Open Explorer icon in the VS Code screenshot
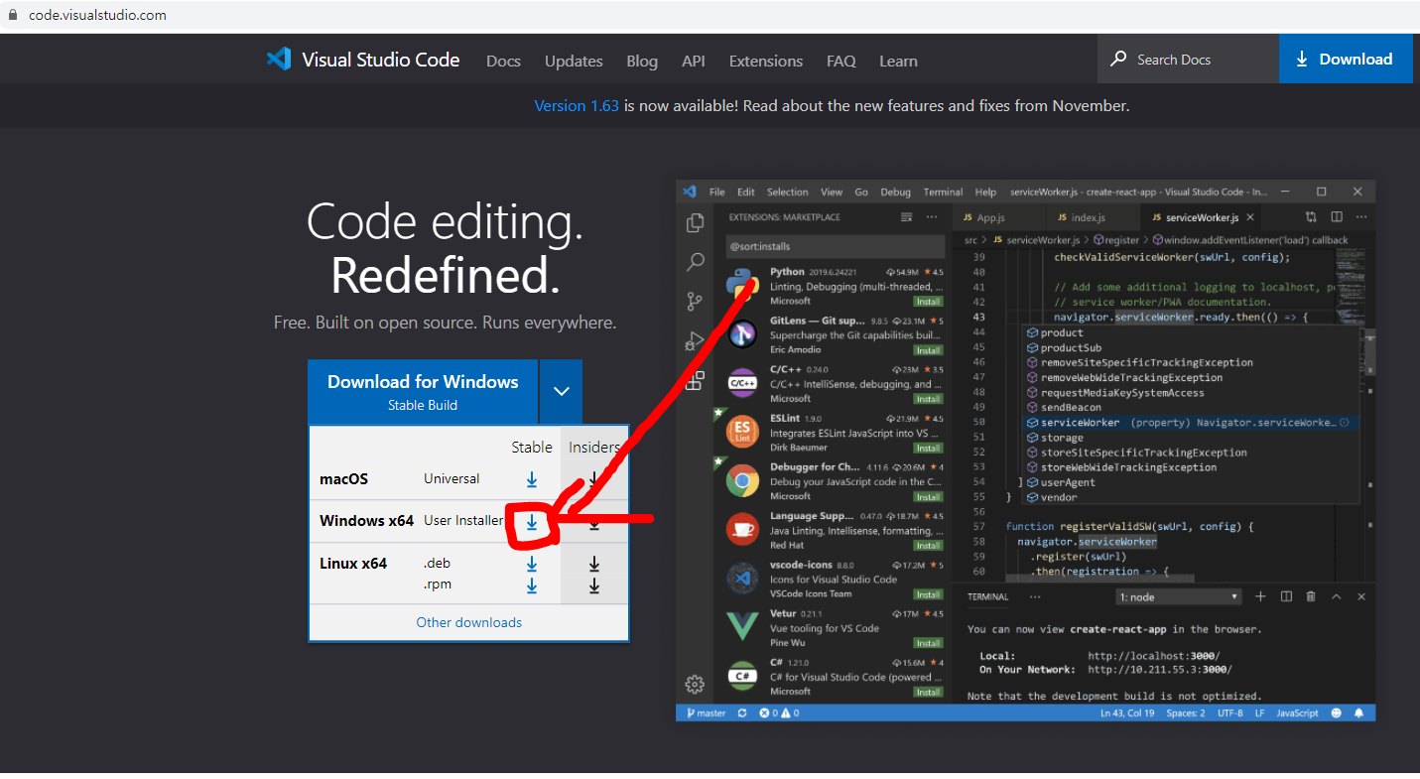This screenshot has height=779, width=1420. click(695, 223)
